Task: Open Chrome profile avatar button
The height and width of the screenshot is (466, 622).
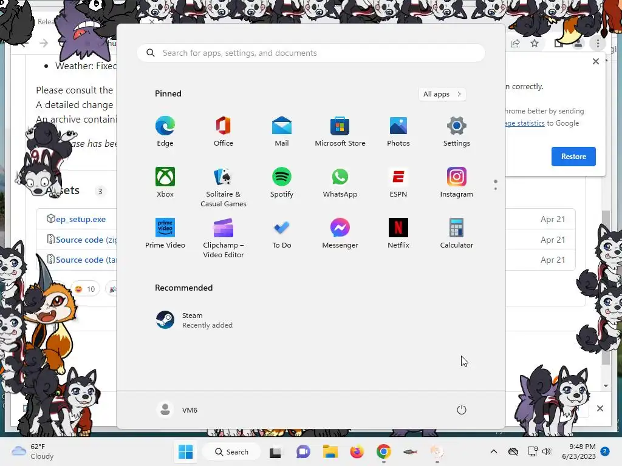Action: click(578, 44)
